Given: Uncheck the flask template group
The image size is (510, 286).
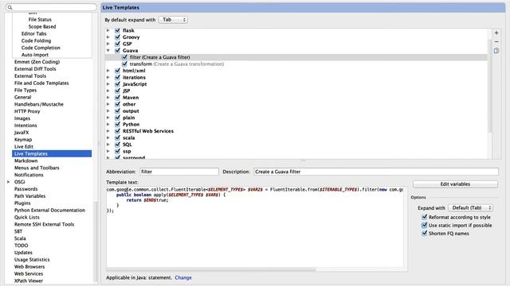Looking at the screenshot, I should tap(117, 30).
